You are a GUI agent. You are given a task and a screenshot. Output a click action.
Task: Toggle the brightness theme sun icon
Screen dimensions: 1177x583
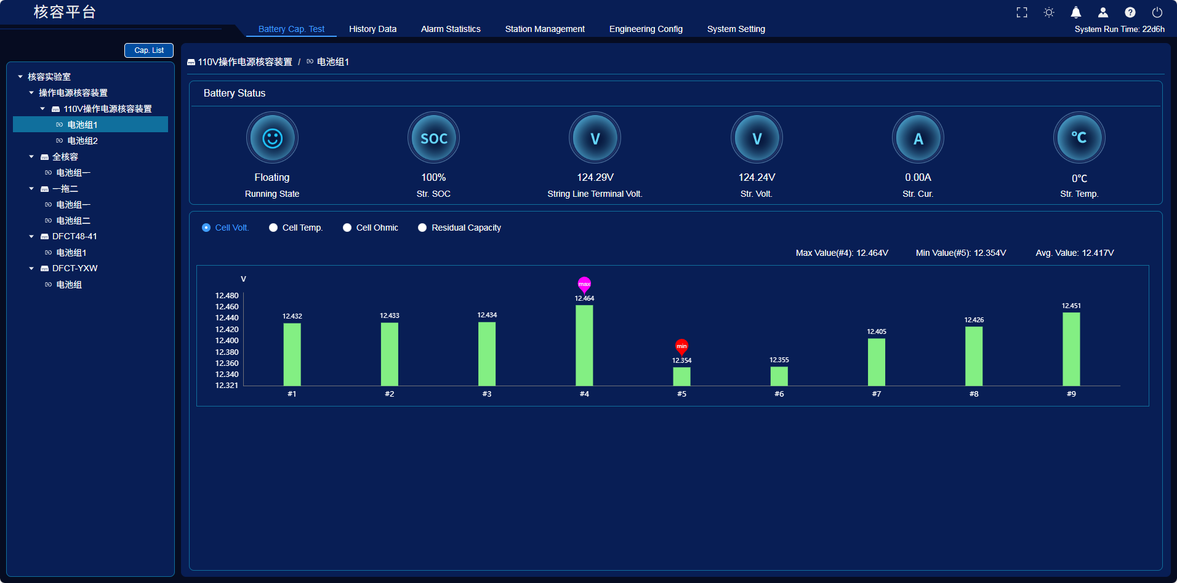pos(1049,12)
